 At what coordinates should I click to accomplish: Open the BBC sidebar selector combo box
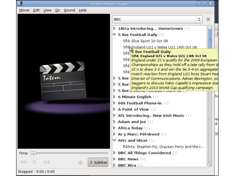coord(158,19)
